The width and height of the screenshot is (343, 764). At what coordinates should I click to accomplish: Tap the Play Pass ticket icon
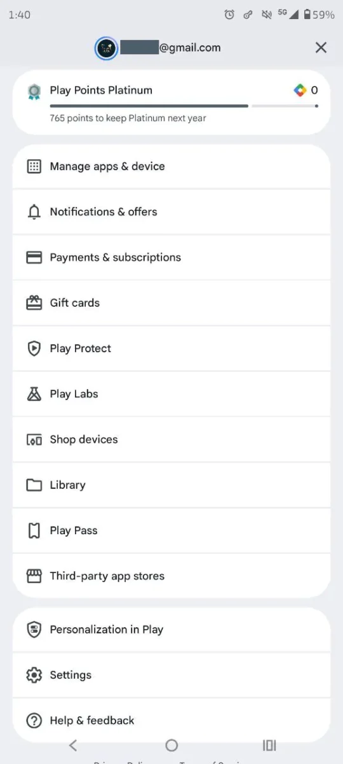pyautogui.click(x=34, y=530)
